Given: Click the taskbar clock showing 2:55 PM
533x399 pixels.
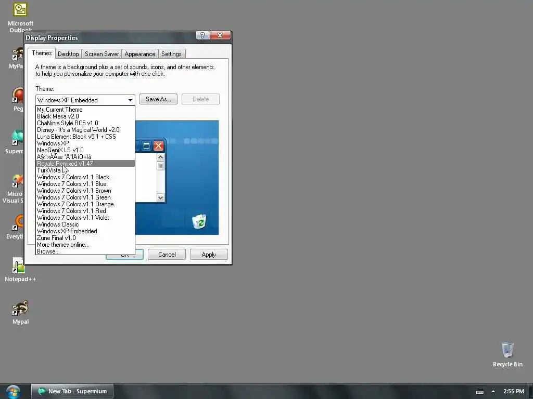Looking at the screenshot, I should point(513,391).
